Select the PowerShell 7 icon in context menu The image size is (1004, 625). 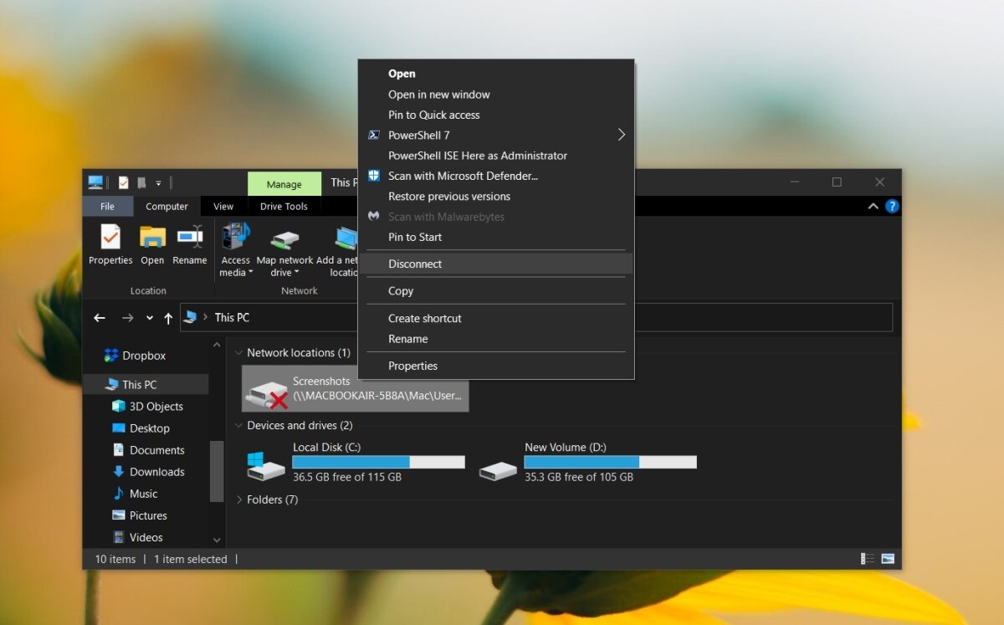coord(373,135)
